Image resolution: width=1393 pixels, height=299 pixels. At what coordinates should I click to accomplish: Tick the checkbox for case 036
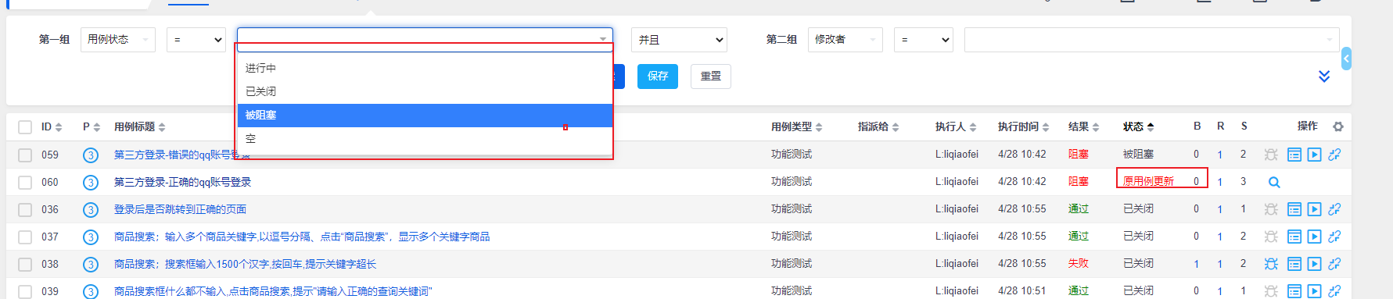[25, 209]
